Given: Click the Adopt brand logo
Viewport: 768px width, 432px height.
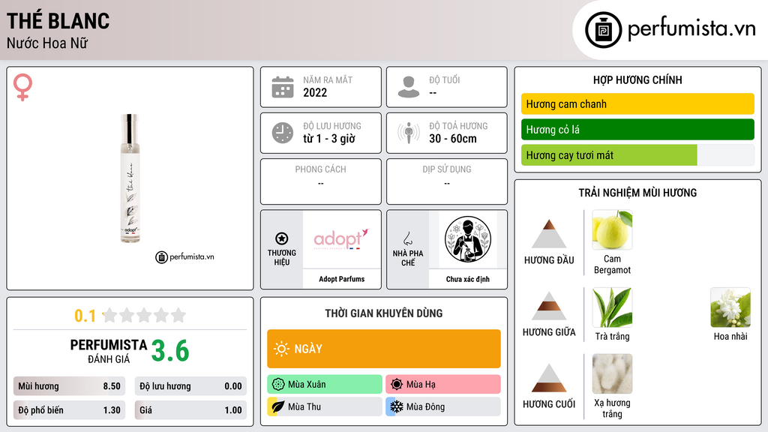Looking at the screenshot, I should [341, 239].
